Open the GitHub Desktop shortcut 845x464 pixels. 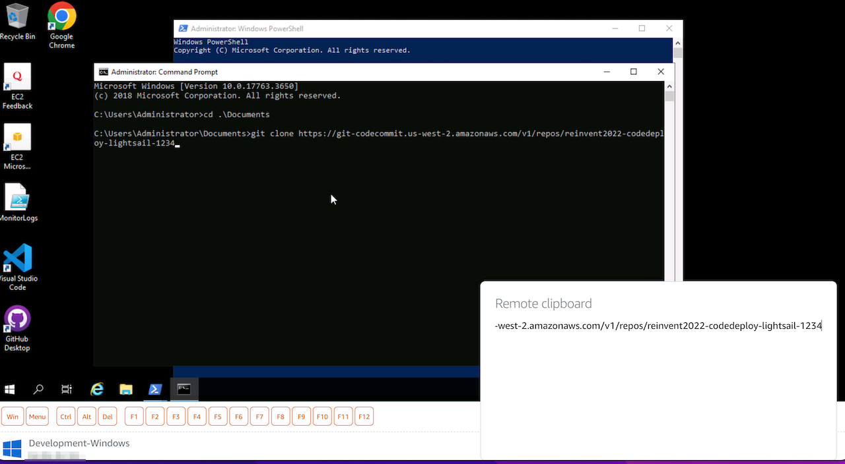tap(17, 319)
